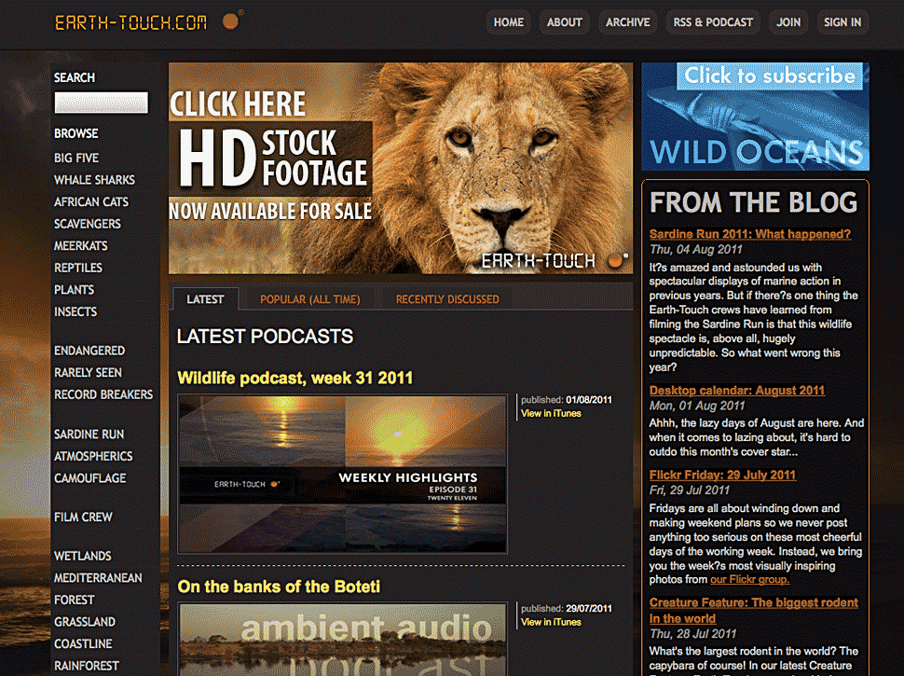The height and width of the screenshot is (676, 904).
Task: Click the SEARCH label in the sidebar
Action: pyautogui.click(x=75, y=78)
